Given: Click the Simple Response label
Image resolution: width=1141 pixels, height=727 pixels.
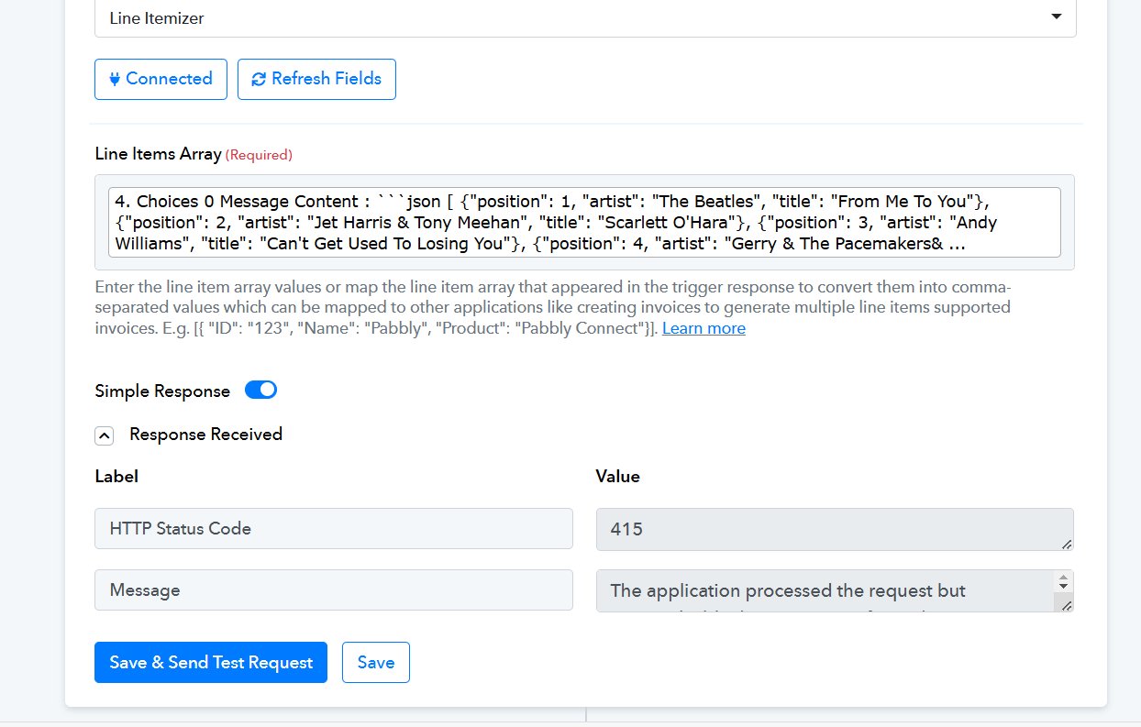Looking at the screenshot, I should 162,391.
